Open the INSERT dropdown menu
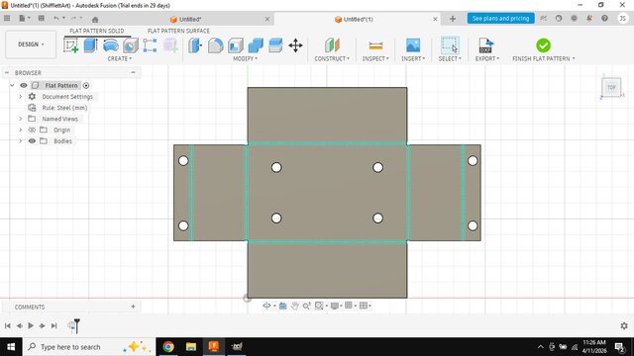The image size is (634, 356). pos(413,58)
